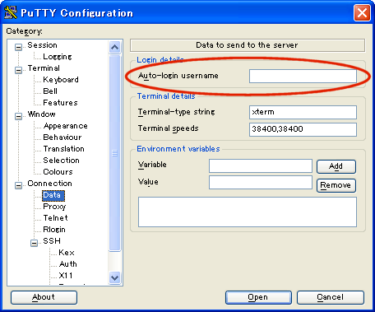Focus the environment Variable field
This screenshot has height=312, width=375.
coord(261,165)
